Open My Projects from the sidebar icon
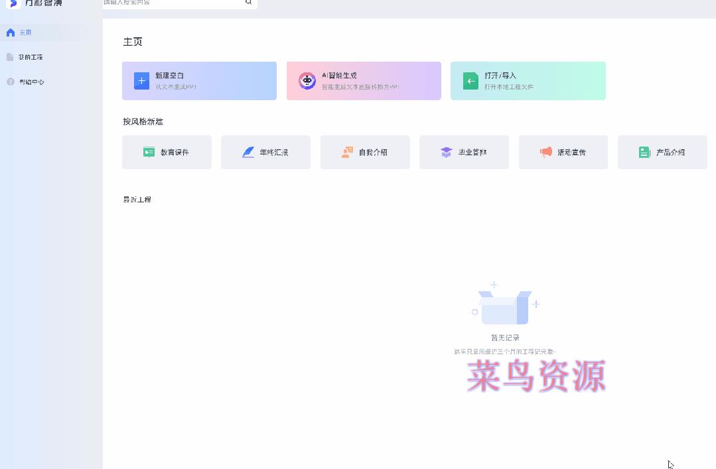716x469 pixels. pyautogui.click(x=11, y=57)
